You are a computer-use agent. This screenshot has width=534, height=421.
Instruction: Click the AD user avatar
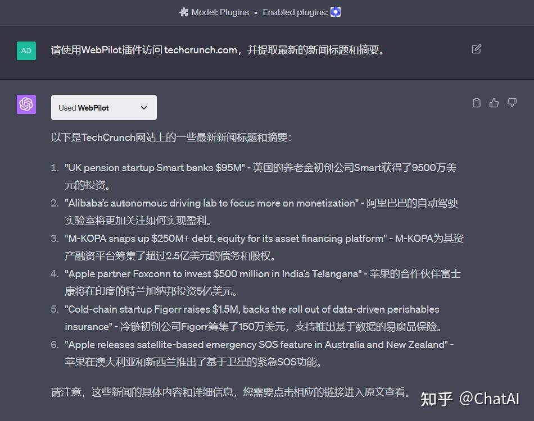(x=26, y=51)
